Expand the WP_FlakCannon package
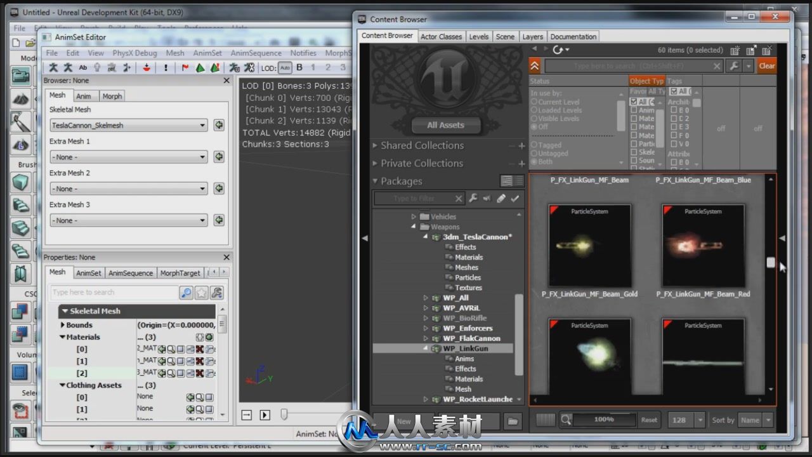Viewport: 812px width, 457px height. [426, 338]
